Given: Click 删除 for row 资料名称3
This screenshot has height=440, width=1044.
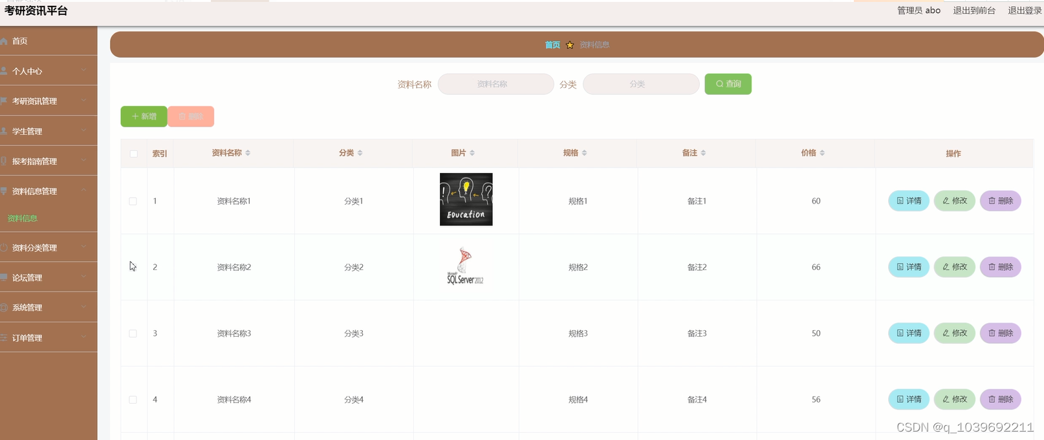Looking at the screenshot, I should pos(1001,333).
